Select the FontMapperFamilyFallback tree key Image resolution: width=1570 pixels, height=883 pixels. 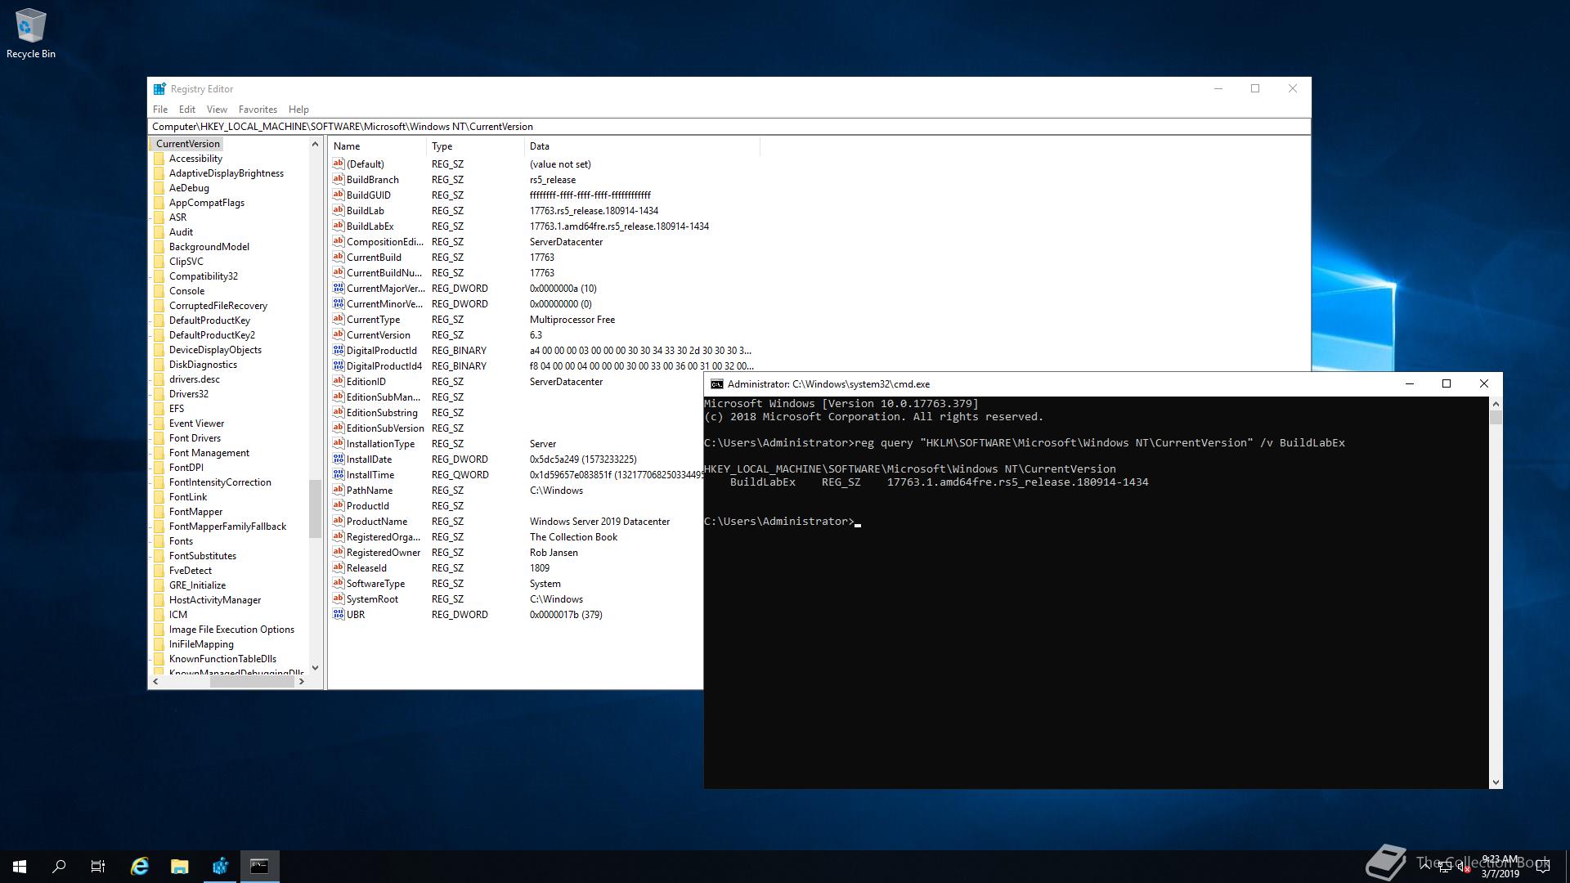tap(227, 527)
